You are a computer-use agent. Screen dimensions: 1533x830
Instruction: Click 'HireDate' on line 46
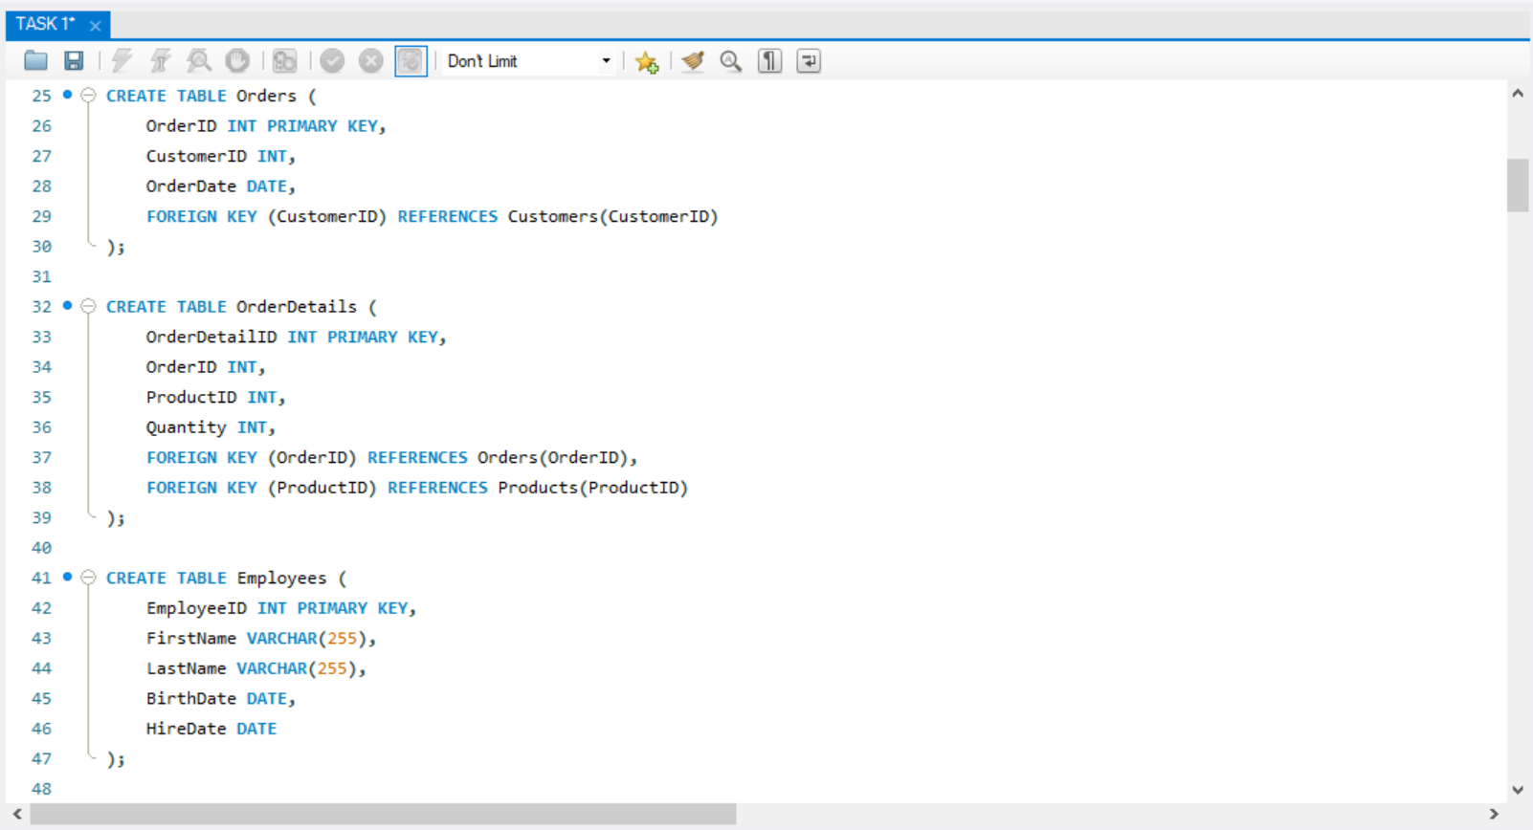click(186, 729)
